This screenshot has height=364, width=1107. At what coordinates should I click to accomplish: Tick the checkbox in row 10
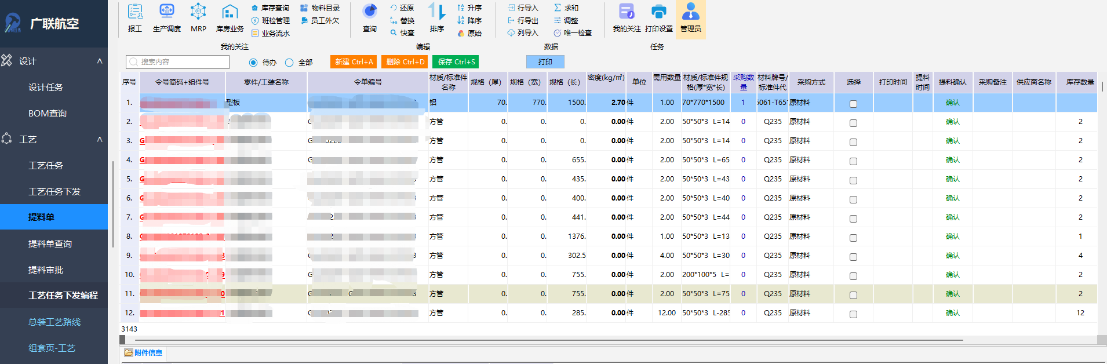click(x=853, y=276)
